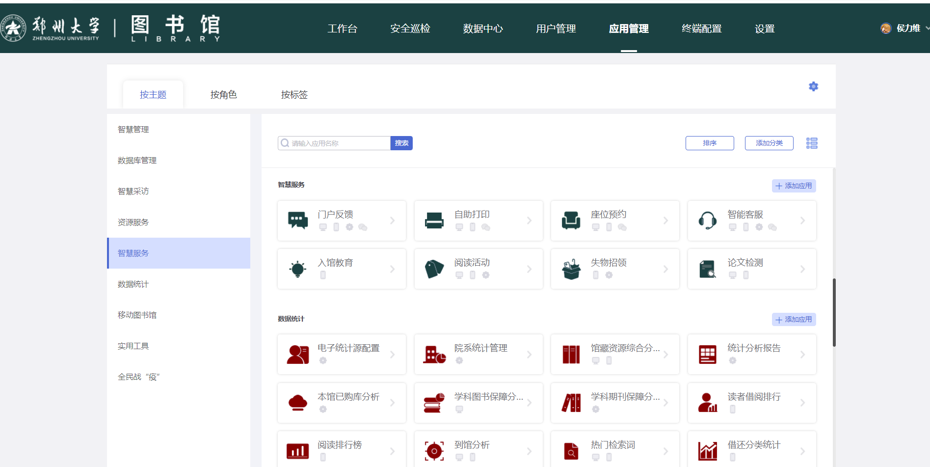The image size is (930, 467).
Task: Click the 座位预约 armchair icon
Action: 571,220
